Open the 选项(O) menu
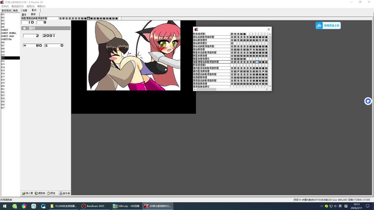 click(30, 6)
